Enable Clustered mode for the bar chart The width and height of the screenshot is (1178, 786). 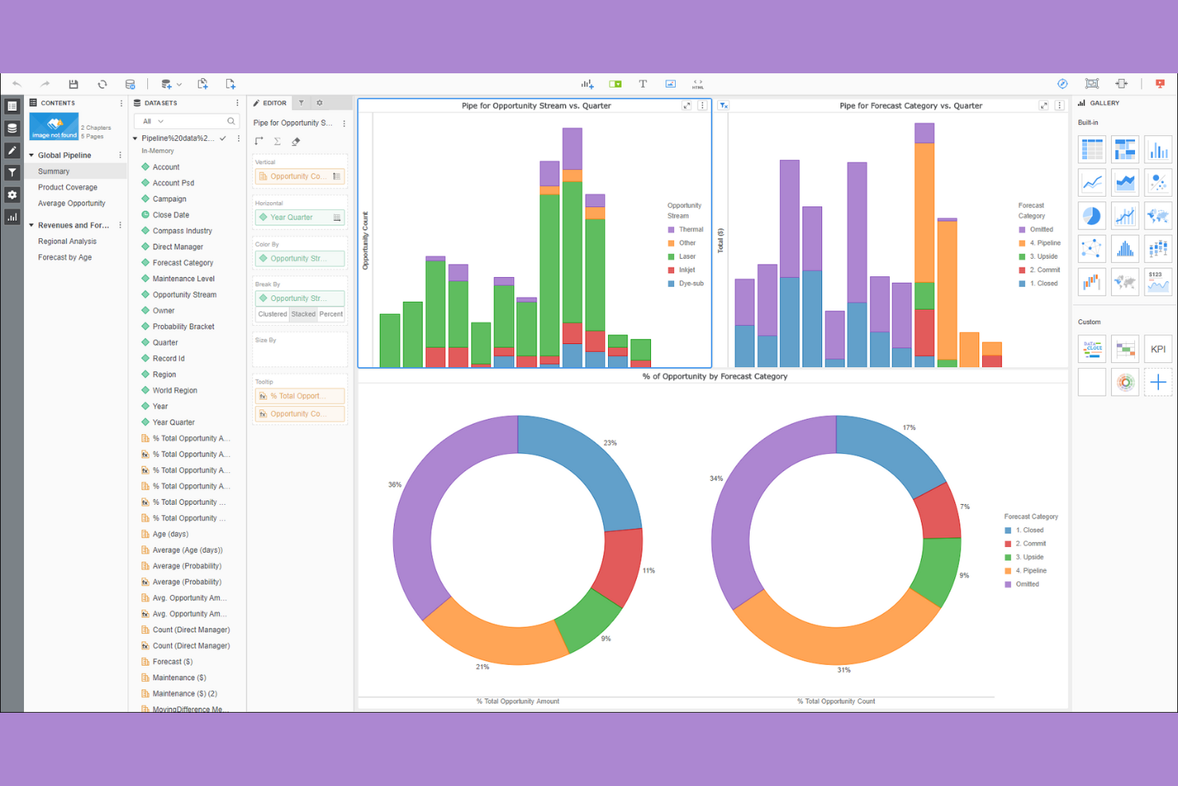pos(272,314)
